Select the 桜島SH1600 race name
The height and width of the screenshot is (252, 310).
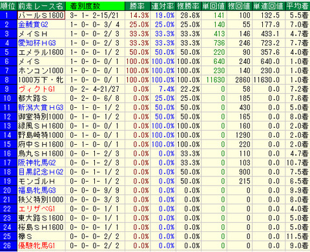click(x=41, y=227)
